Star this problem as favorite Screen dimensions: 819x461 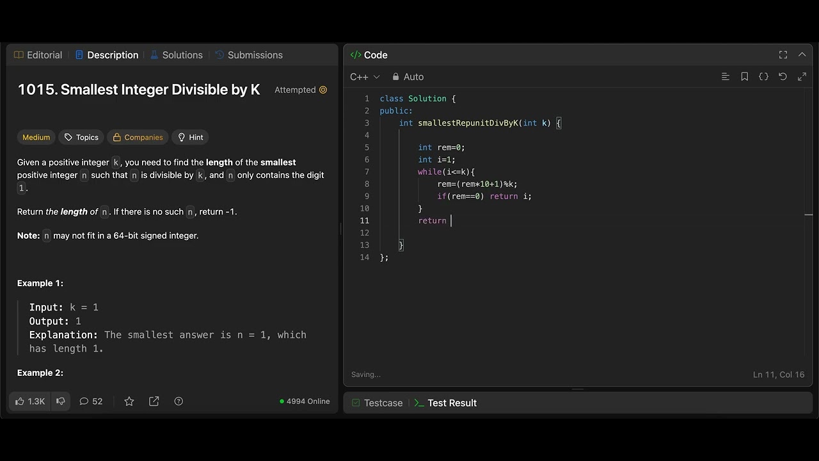click(129, 401)
